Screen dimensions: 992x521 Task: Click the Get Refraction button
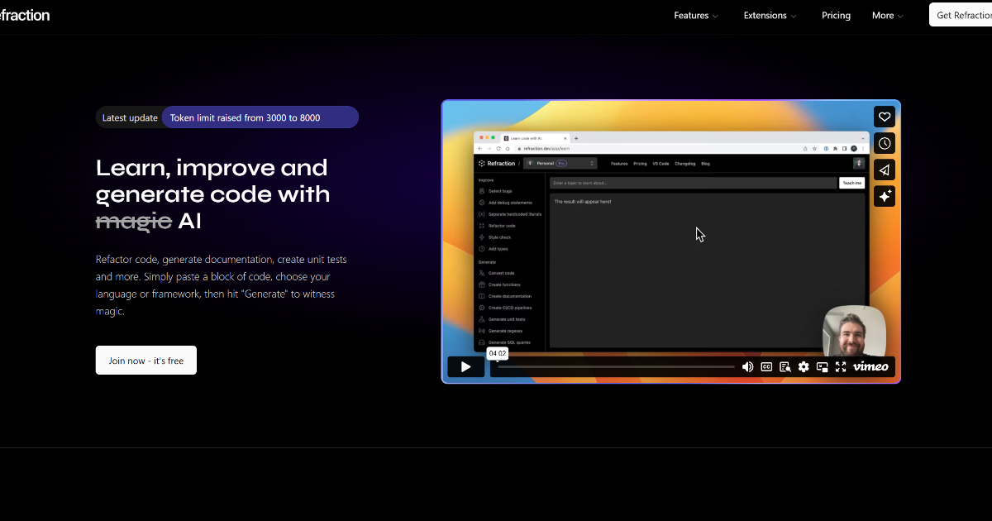(x=963, y=16)
